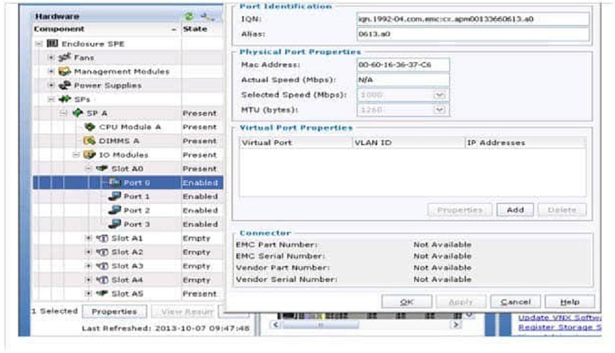Click the Add virtual port button

(515, 210)
